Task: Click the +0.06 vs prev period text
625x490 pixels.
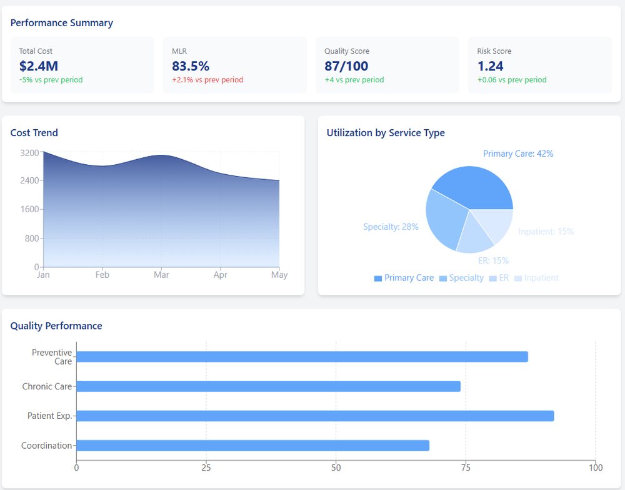Action: coord(512,80)
